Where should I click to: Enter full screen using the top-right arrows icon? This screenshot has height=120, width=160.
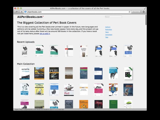tap(145, 8)
